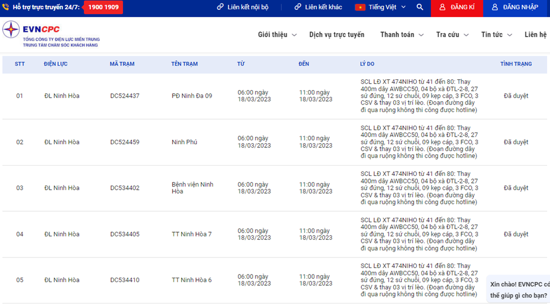This screenshot has height=304, width=550.
Task: Click the ĐĂNG KÍ user icon
Action: pos(442,8)
